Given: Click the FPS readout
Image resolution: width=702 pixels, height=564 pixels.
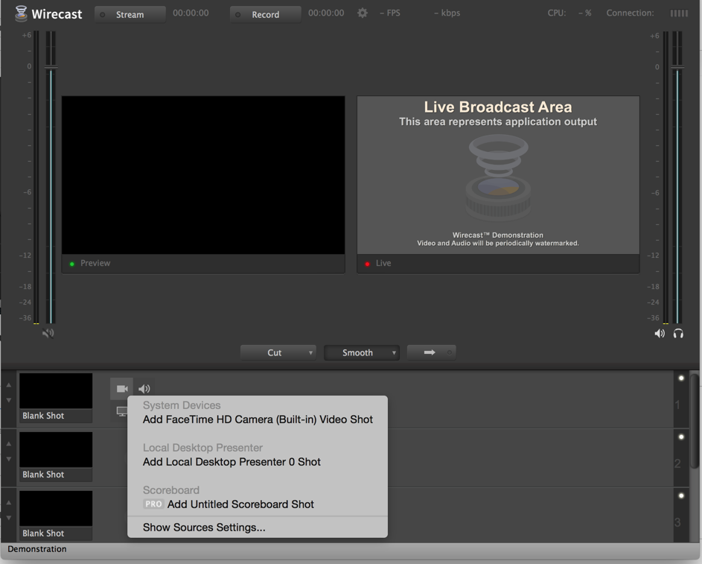Looking at the screenshot, I should pyautogui.click(x=390, y=13).
